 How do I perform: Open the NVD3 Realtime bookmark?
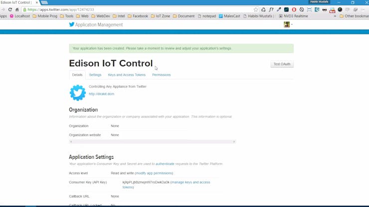click(294, 16)
